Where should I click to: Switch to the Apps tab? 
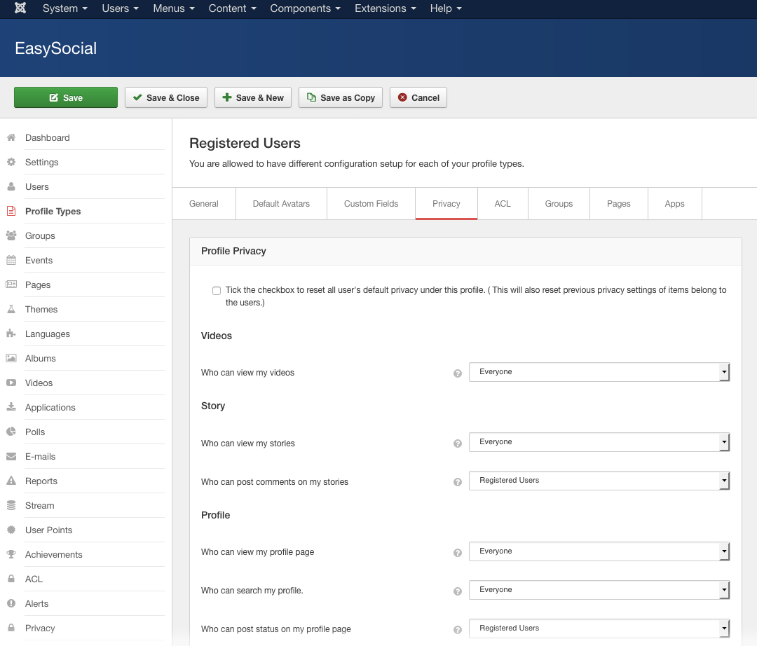coord(674,204)
